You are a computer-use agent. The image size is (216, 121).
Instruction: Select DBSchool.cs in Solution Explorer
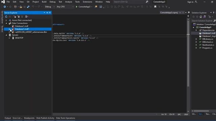pyautogui.click(x=208, y=42)
